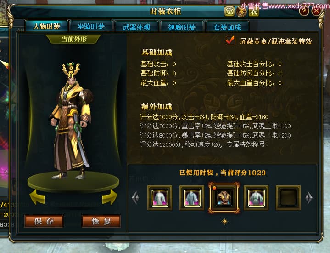Show previous costumes with left silver arrow

[135, 198]
